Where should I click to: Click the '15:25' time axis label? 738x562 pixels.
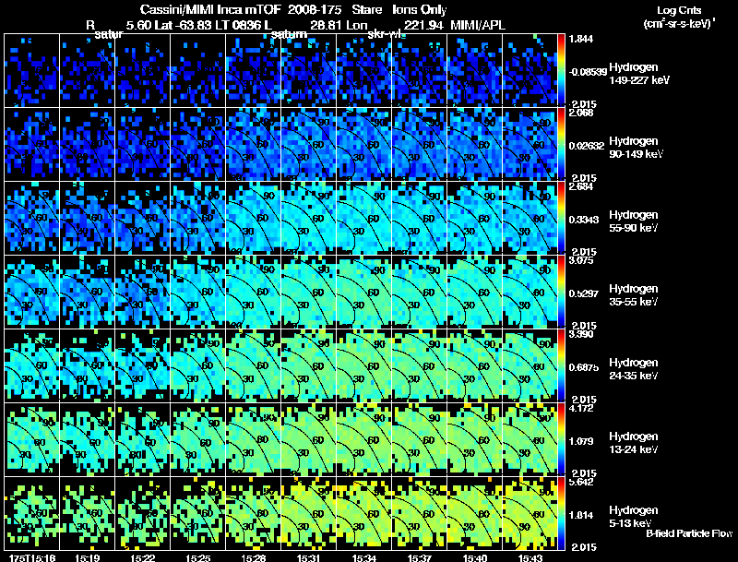click(x=198, y=557)
